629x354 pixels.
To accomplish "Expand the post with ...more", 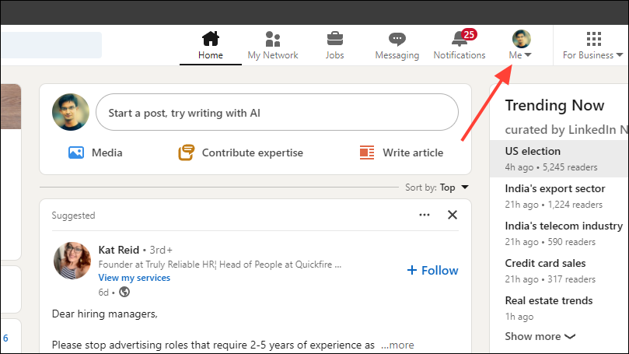I will (x=397, y=345).
